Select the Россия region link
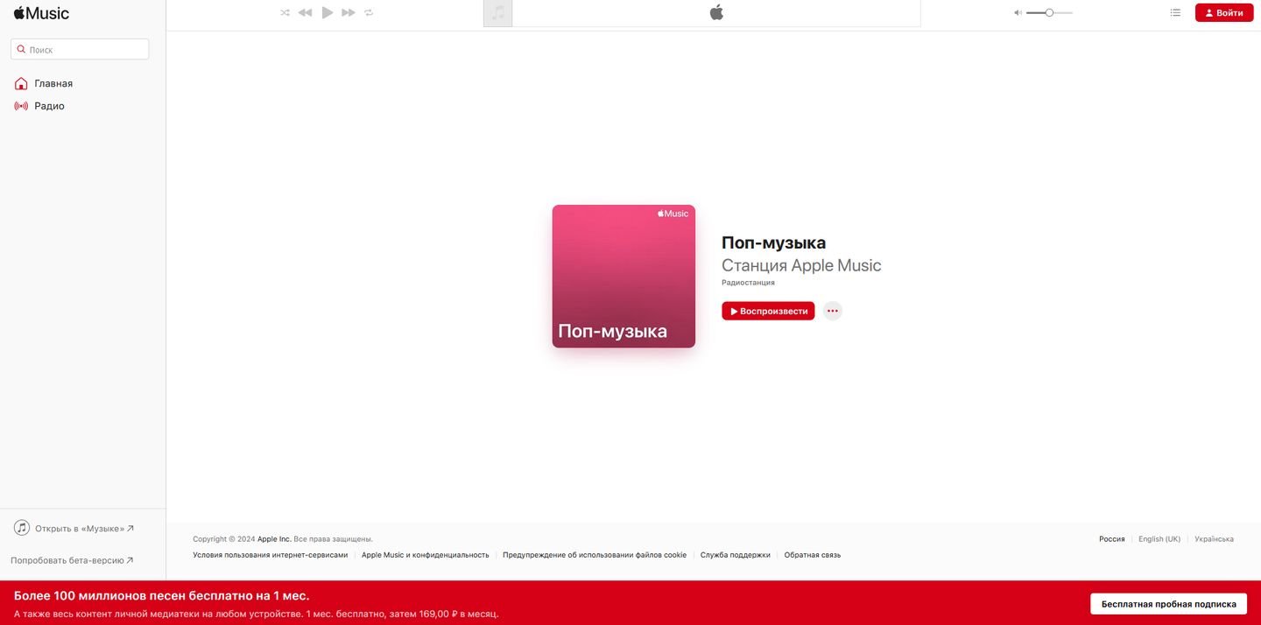This screenshot has height=625, width=1261. click(x=1112, y=539)
